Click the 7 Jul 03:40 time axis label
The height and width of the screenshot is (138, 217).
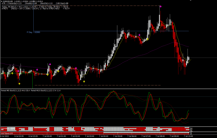(90, 136)
